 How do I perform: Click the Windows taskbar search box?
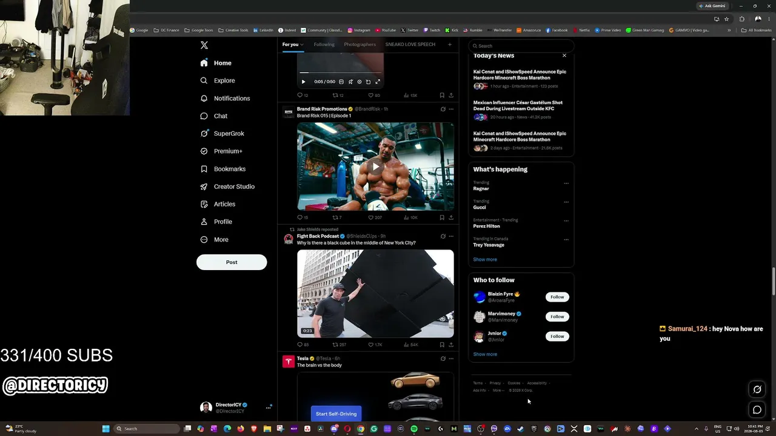[x=146, y=429]
